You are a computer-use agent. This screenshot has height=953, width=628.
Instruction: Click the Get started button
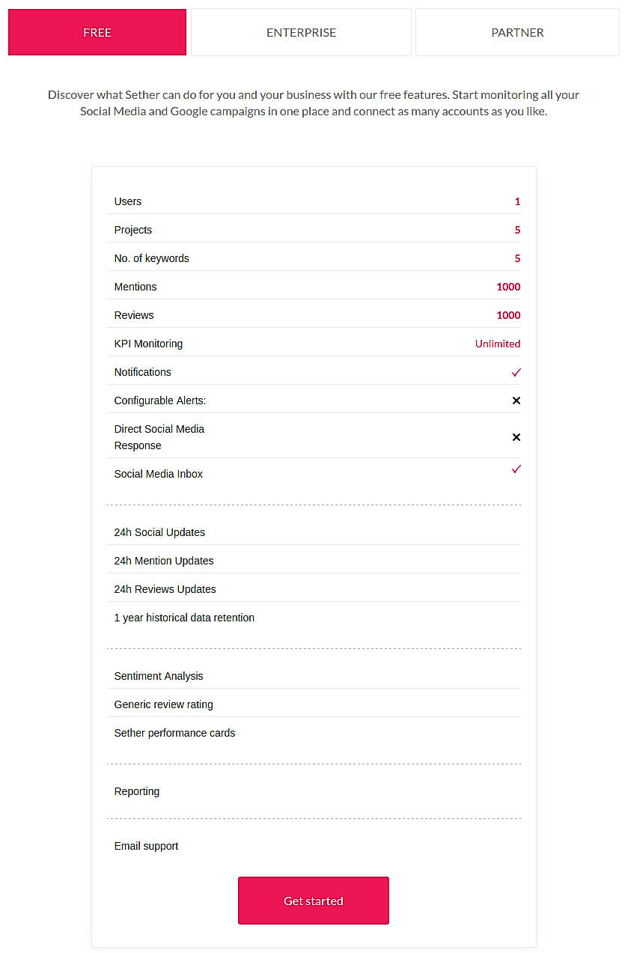[x=313, y=901]
